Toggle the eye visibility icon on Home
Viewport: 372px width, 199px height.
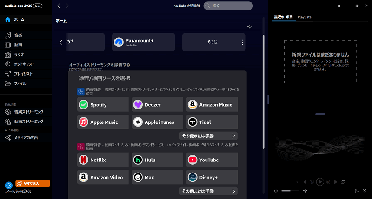249,27
